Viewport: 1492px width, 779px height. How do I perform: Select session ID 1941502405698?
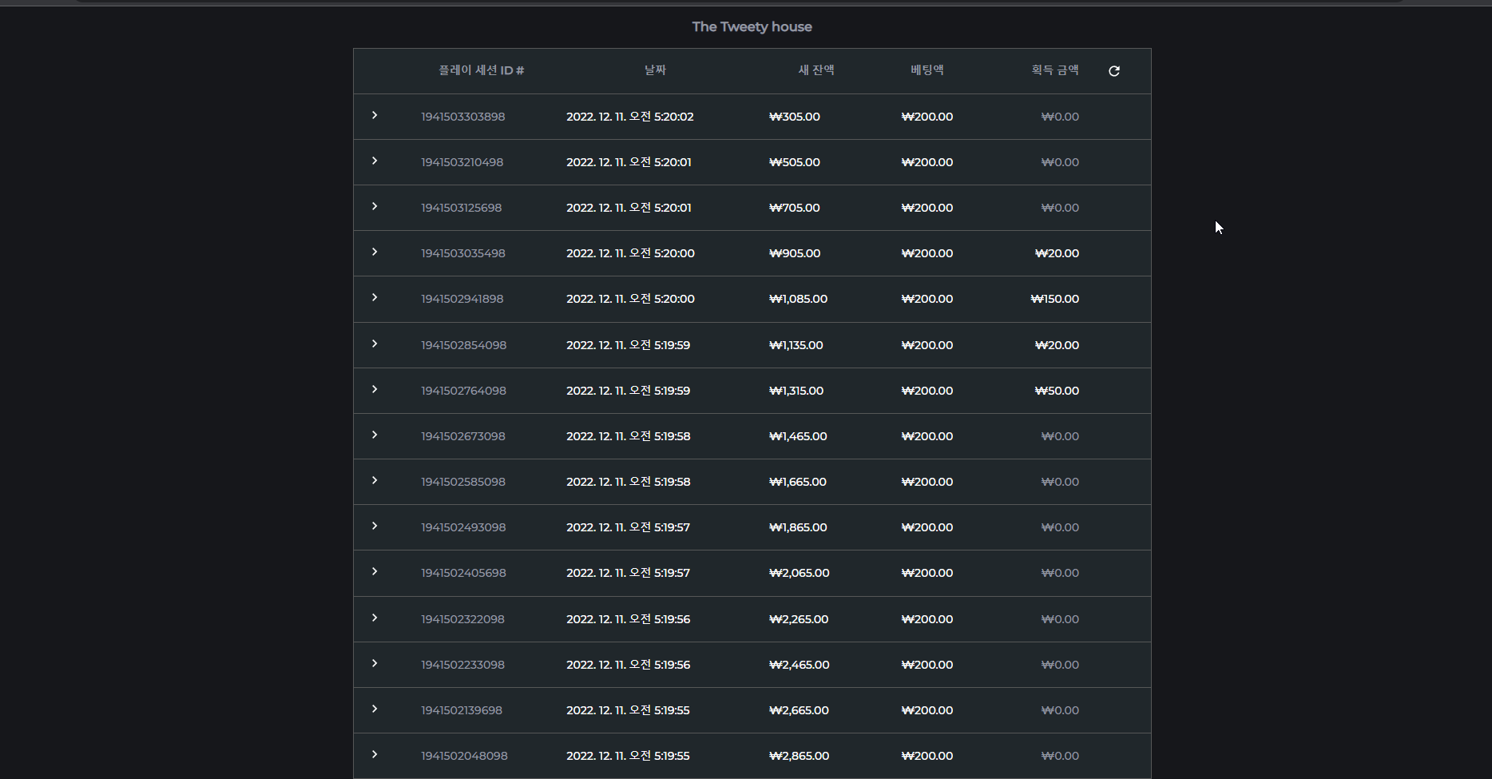(x=463, y=573)
